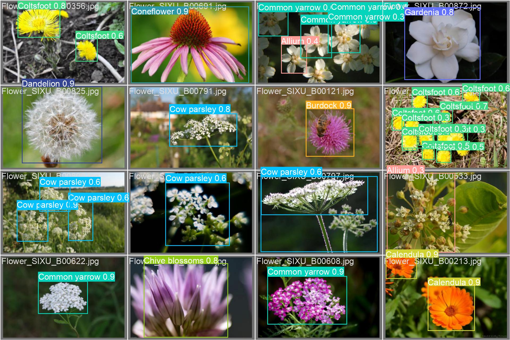Screen dimensions: 510x340
Task: Select the Gardenia 0.8 label tag
Action: click(429, 12)
